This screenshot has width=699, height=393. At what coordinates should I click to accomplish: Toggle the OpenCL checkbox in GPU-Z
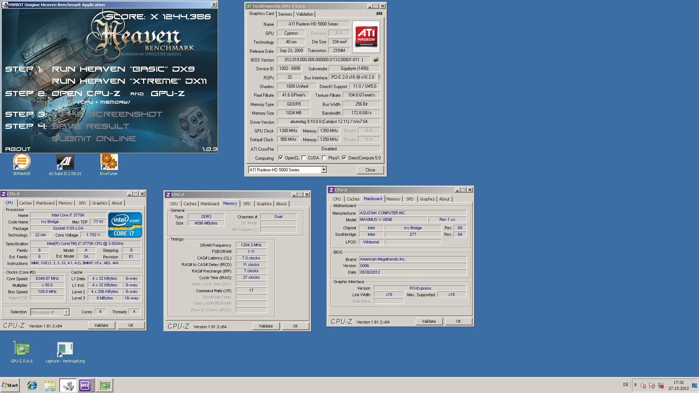281,158
